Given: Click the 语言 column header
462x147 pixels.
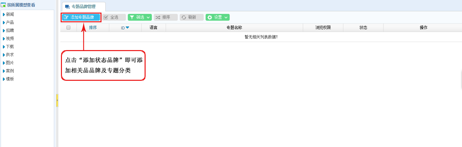Looking at the screenshot, I should (154, 28).
